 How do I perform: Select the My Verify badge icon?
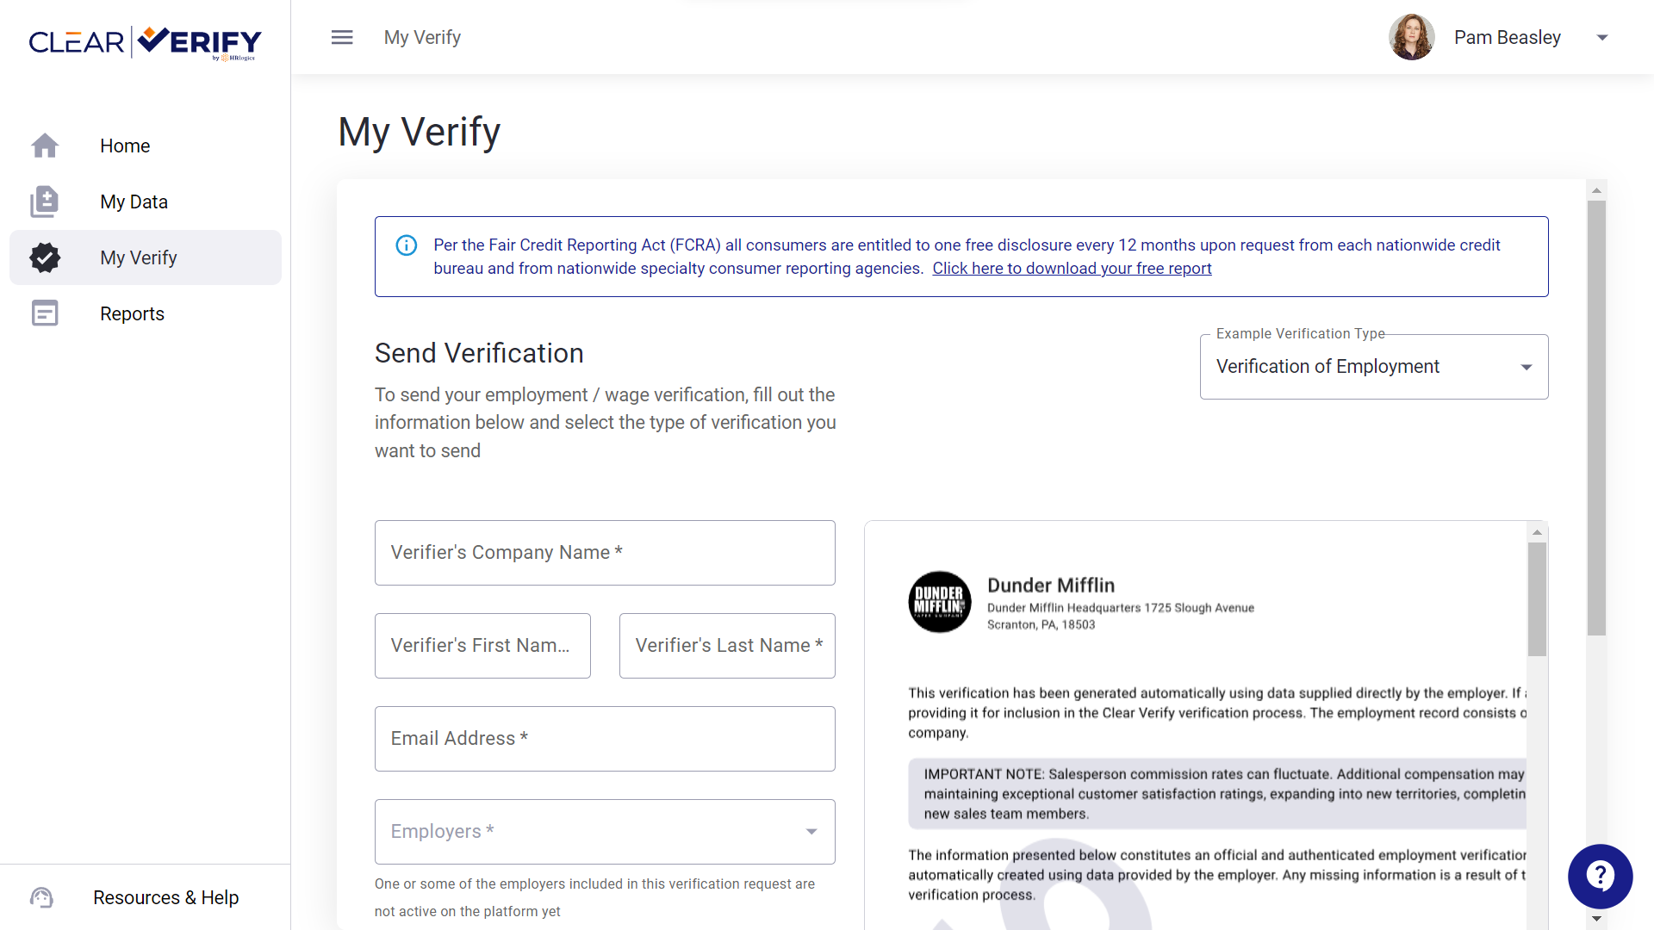point(45,257)
